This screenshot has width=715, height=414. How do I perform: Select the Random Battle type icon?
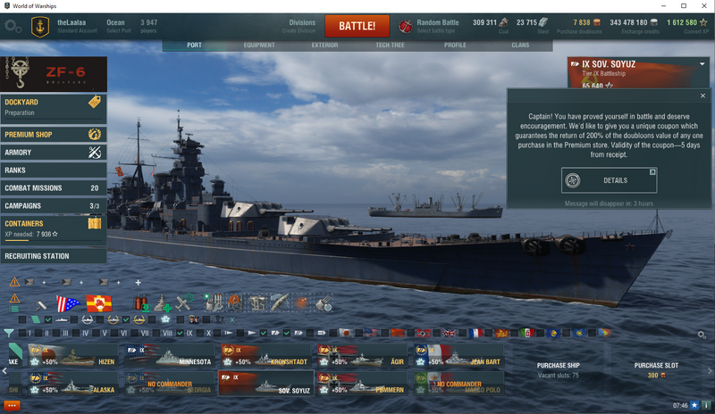click(x=405, y=26)
